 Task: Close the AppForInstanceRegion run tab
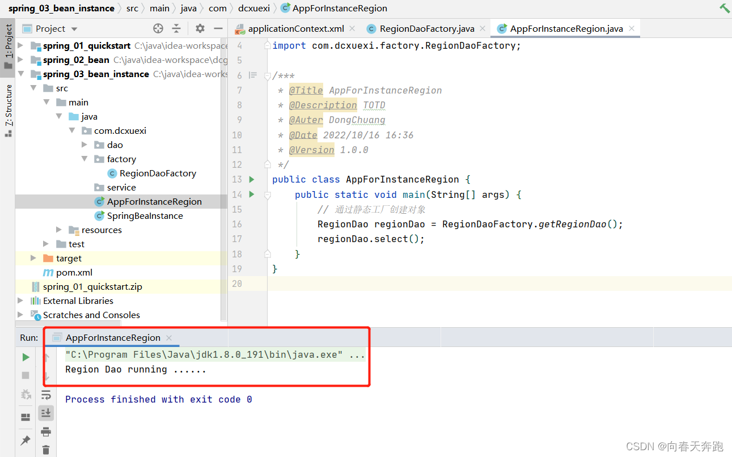(169, 337)
